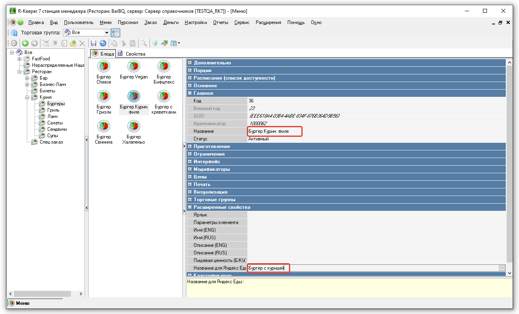Select Спец-заказ in the category tree
Image resolution: width=519 pixels, height=314 pixels.
tap(51, 142)
